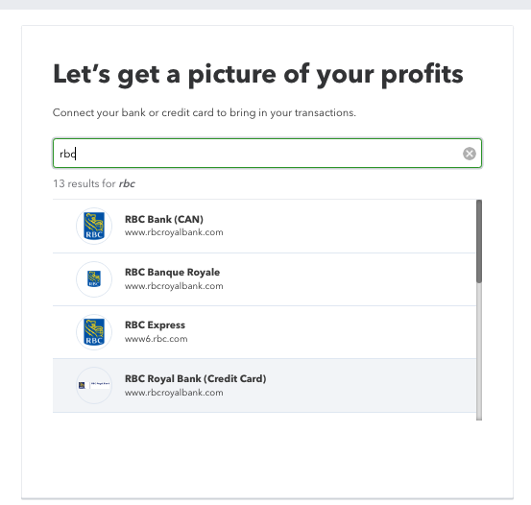This screenshot has width=531, height=505.
Task: Click the RBC Bank (CAN) logo icon
Action: coord(94,226)
